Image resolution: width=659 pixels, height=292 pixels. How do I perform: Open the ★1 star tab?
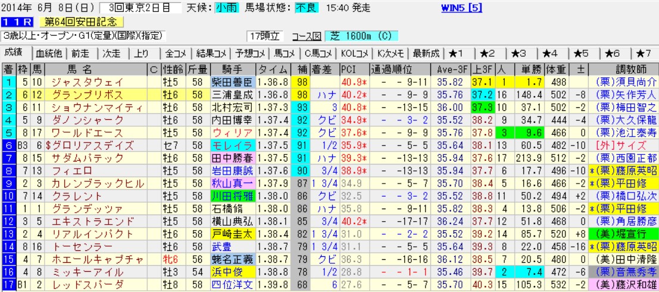(460, 53)
